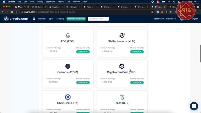Open the Wi-Fi status menu

pos(169,2)
